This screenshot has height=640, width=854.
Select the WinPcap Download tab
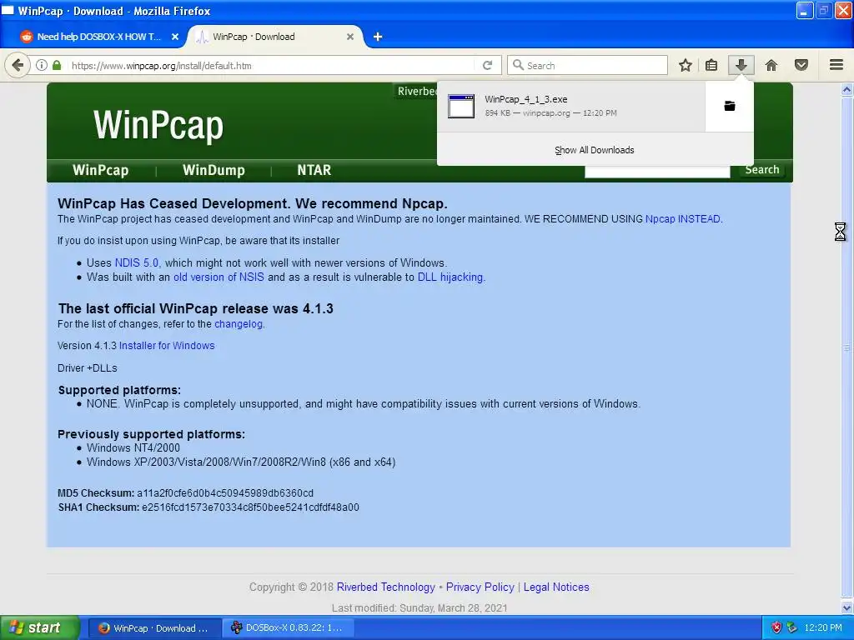(x=275, y=37)
